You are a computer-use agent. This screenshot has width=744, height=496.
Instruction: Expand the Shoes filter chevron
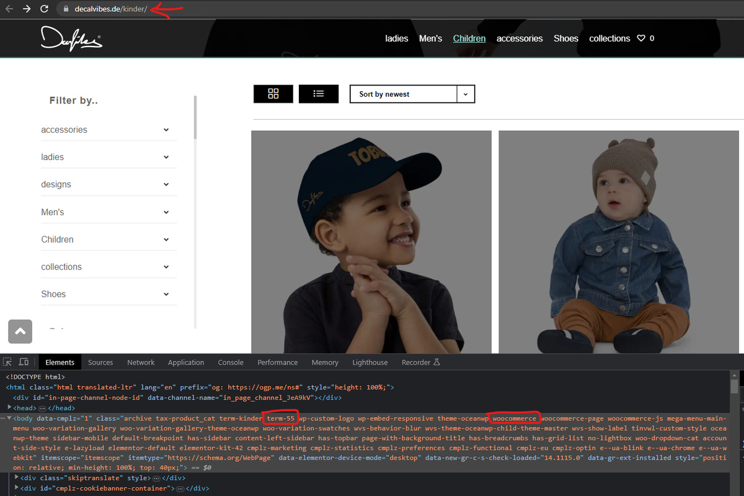pos(166,294)
